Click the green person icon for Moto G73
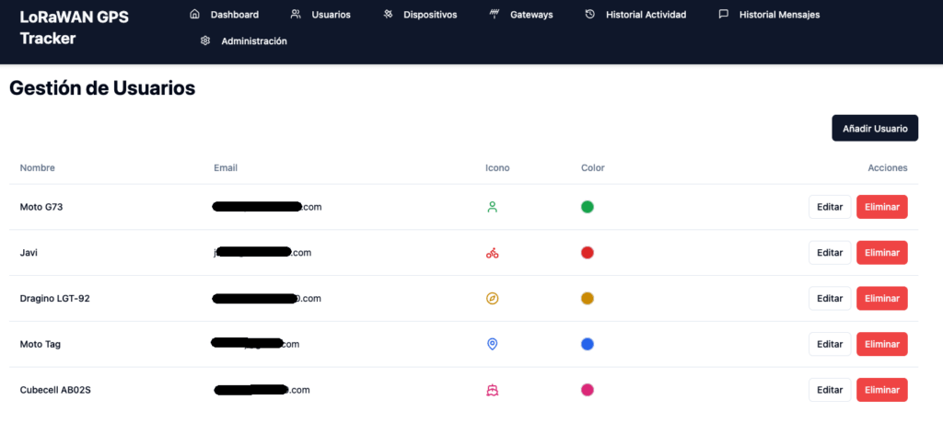 click(x=492, y=207)
